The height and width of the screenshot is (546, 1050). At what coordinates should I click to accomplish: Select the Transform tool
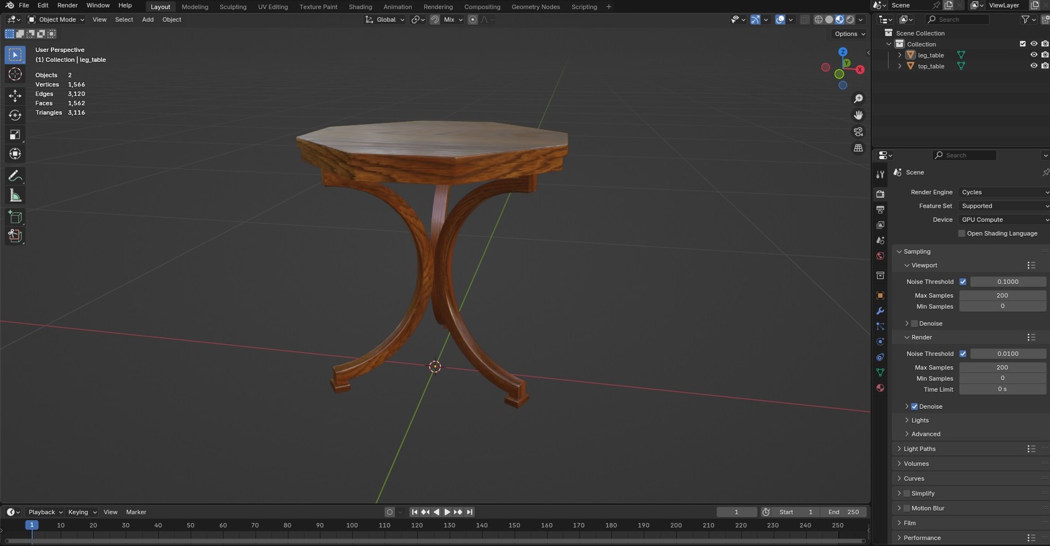[x=15, y=154]
